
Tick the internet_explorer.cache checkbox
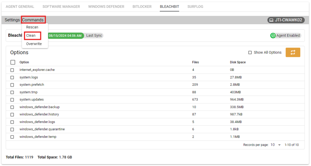pos(12,70)
